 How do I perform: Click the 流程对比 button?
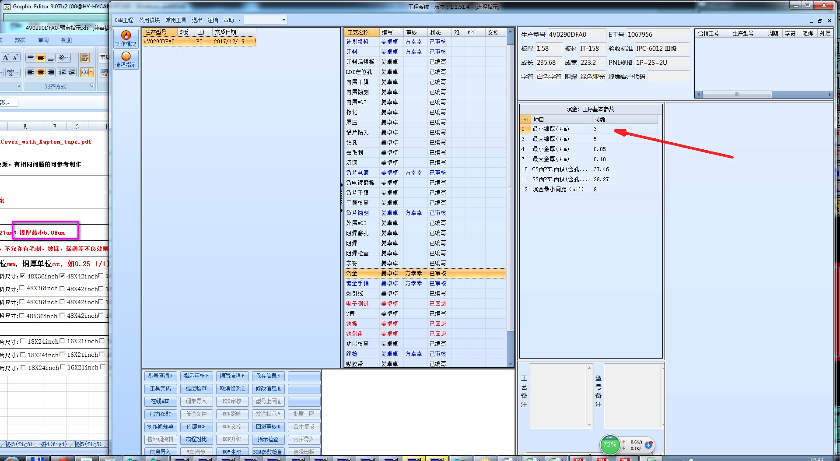[196, 439]
